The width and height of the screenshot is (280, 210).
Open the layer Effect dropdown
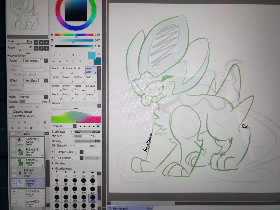click(46, 81)
